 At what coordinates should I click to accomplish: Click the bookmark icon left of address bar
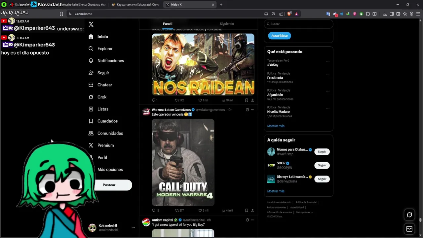pos(61,14)
